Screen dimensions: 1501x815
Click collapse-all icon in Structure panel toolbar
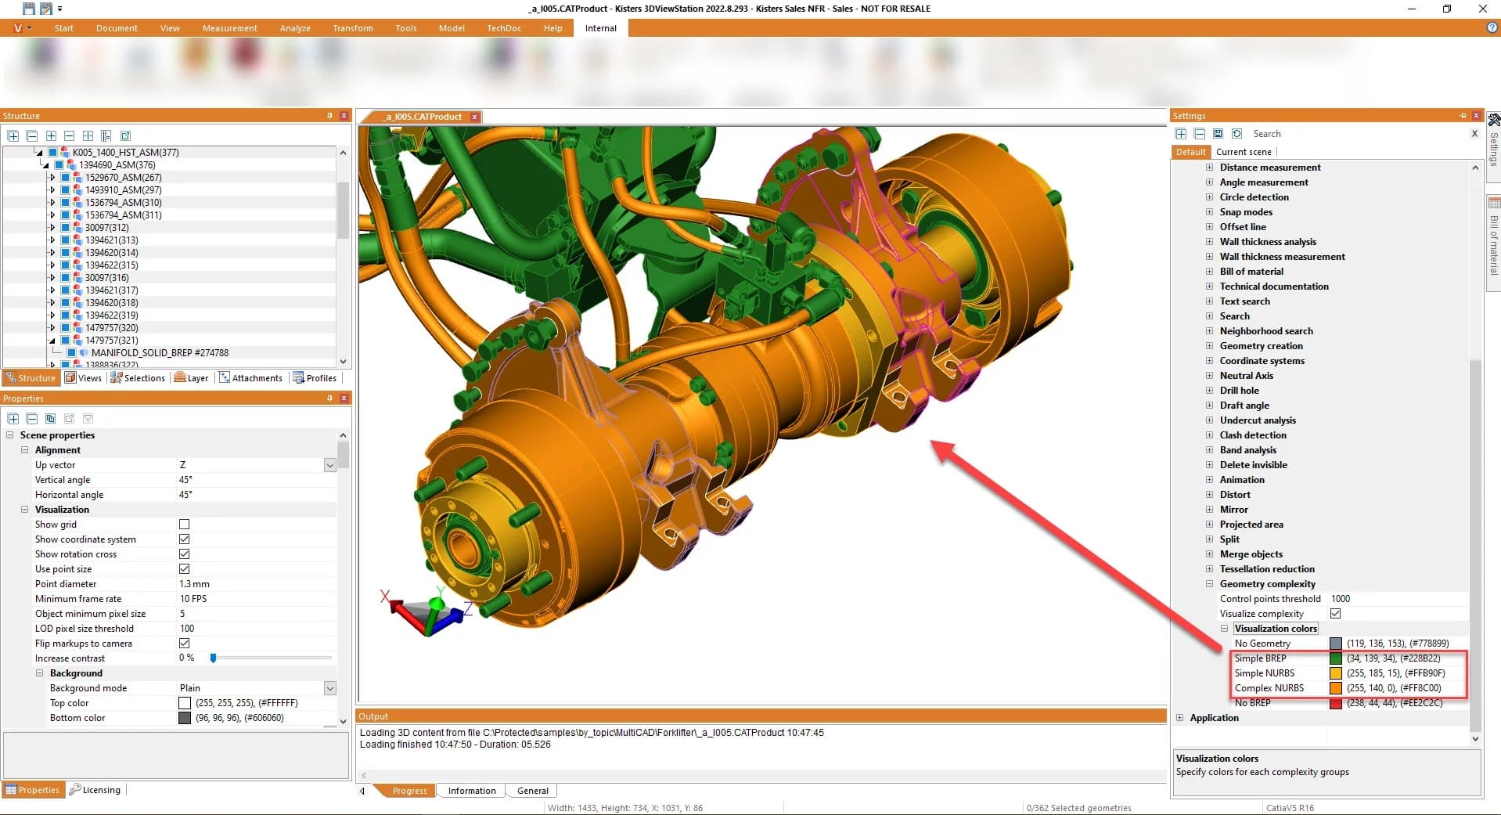click(32, 135)
